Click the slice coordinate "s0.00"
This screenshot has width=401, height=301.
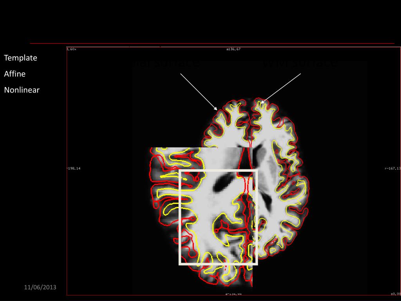pyautogui.click(x=396, y=294)
